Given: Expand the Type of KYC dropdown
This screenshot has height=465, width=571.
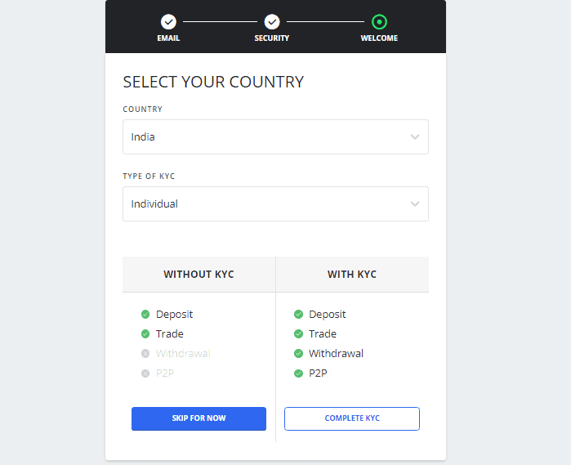Looking at the screenshot, I should point(275,204).
